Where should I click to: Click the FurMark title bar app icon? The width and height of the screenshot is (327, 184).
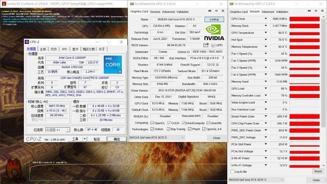(x=4, y=4)
